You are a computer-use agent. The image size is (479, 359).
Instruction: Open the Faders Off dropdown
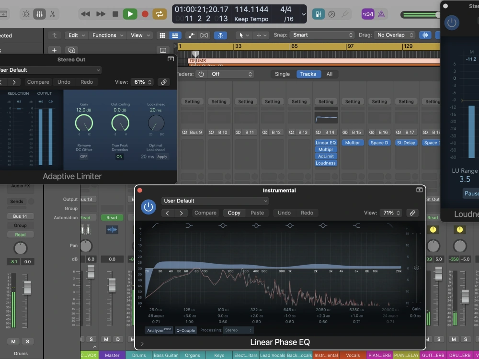231,74
